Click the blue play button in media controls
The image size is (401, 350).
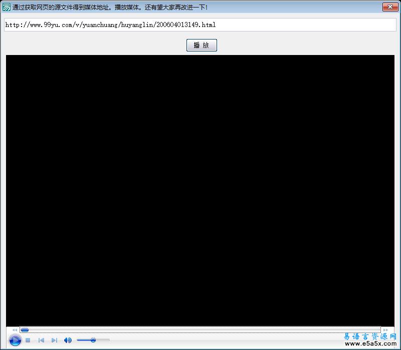[x=15, y=340]
